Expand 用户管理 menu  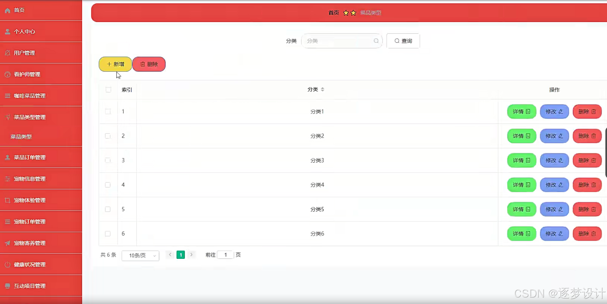click(x=41, y=53)
